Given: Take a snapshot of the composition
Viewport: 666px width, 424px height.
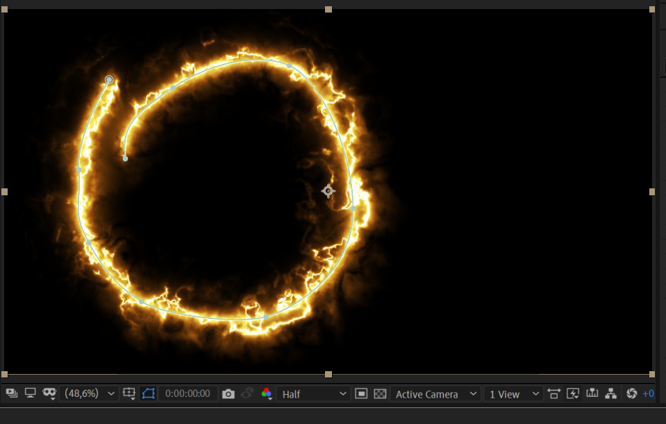Looking at the screenshot, I should pos(229,393).
